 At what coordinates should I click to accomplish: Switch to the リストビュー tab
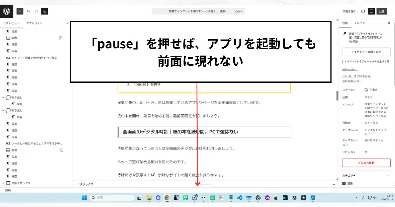pos(11,23)
